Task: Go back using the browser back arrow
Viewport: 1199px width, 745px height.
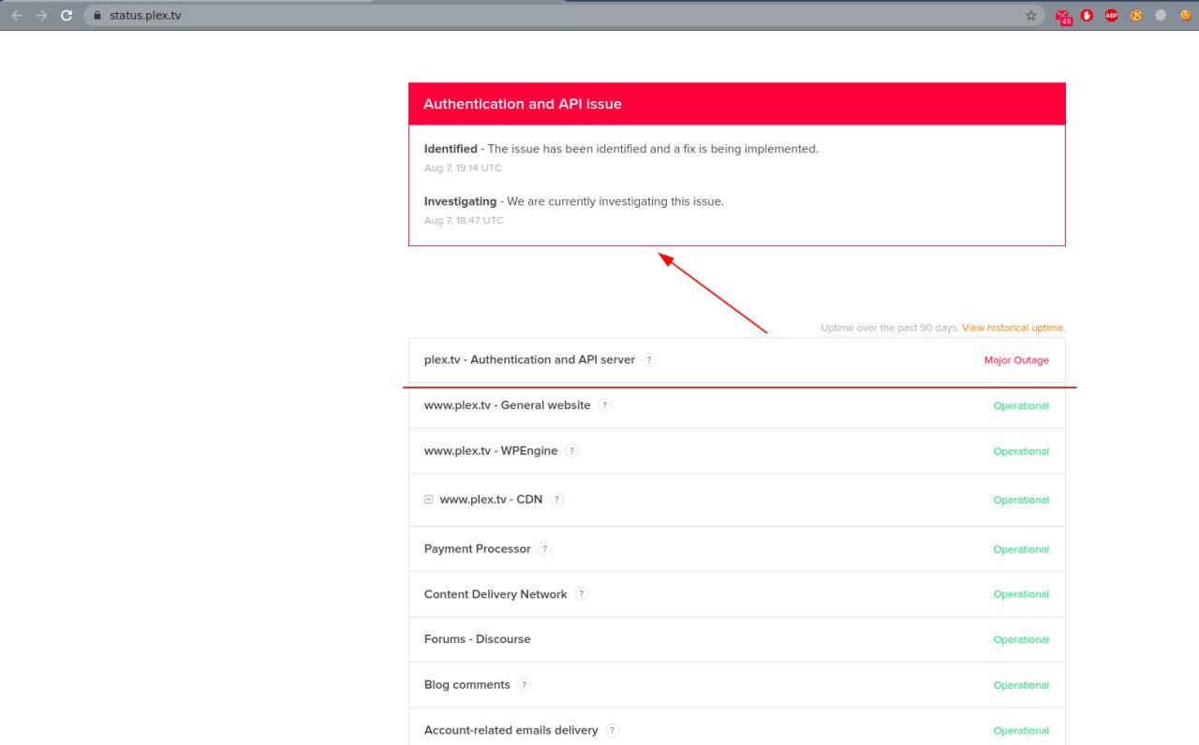Action: (x=17, y=15)
